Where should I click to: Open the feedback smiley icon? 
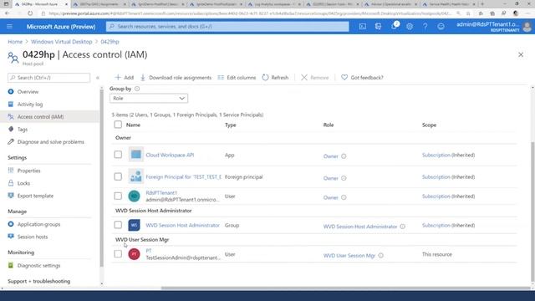coord(441,27)
